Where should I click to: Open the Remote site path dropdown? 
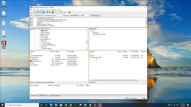(x=146, y=29)
